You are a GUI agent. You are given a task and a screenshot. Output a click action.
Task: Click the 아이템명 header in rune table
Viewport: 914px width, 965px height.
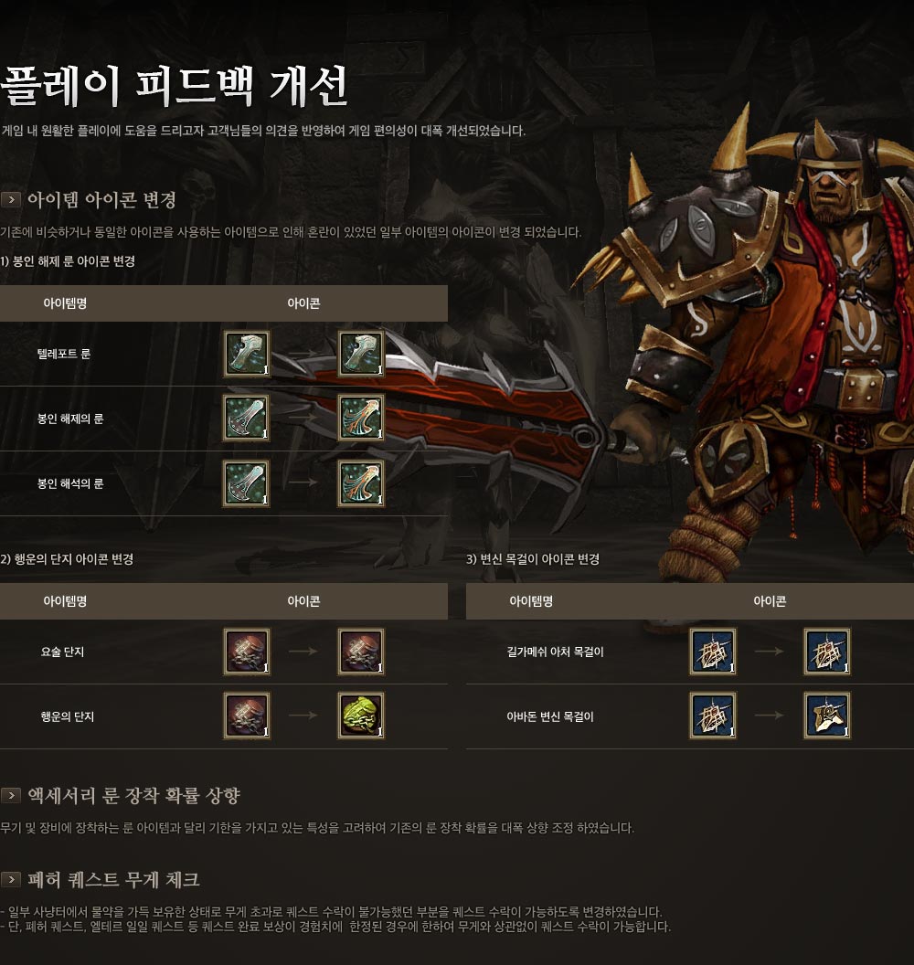(x=65, y=303)
